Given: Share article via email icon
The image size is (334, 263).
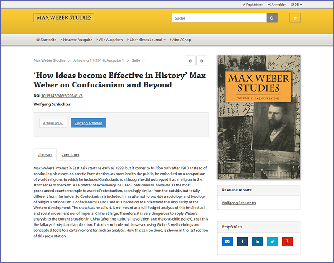Looking at the screenshot, I should (x=227, y=241).
